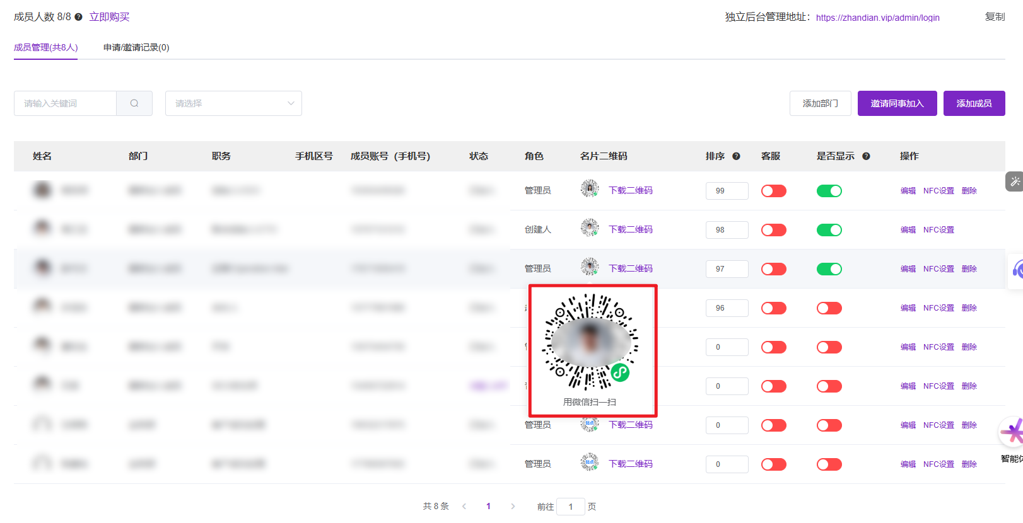Turn off 是否显示 for the sort 99 row
Image resolution: width=1023 pixels, height=523 pixels.
pyautogui.click(x=829, y=191)
